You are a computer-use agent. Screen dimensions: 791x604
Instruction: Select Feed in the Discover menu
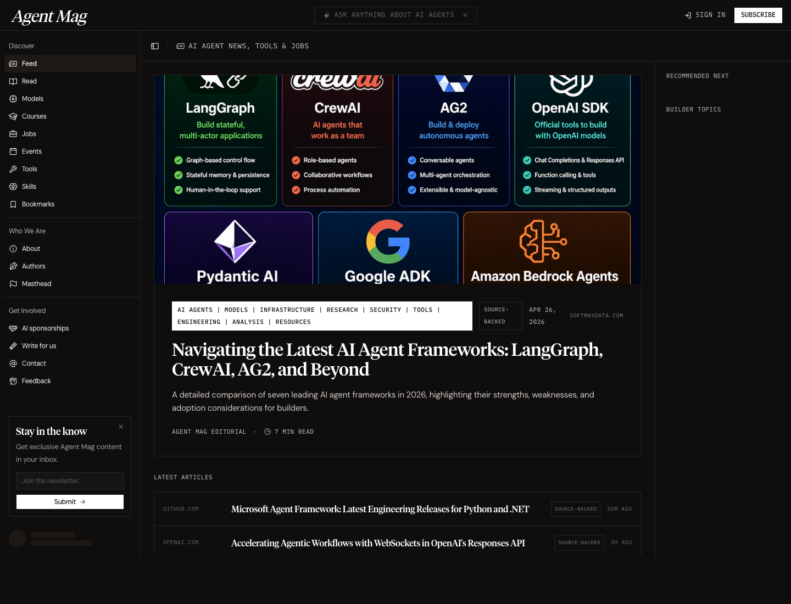29,64
